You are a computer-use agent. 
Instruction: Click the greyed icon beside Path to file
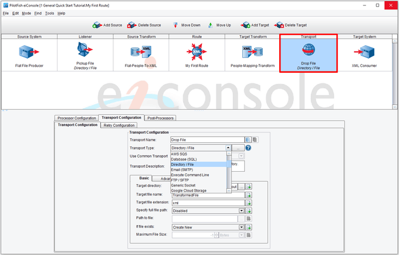click(249, 219)
